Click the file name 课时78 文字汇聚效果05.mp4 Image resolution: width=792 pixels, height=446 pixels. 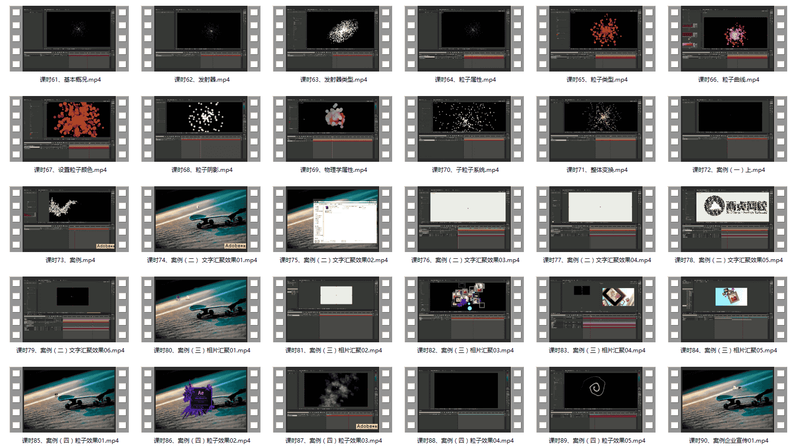(x=729, y=260)
